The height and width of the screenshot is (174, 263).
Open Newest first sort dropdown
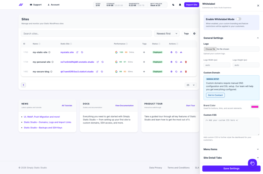tap(167, 34)
